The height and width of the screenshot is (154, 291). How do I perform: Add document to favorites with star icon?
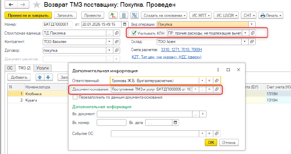tap(36, 5)
